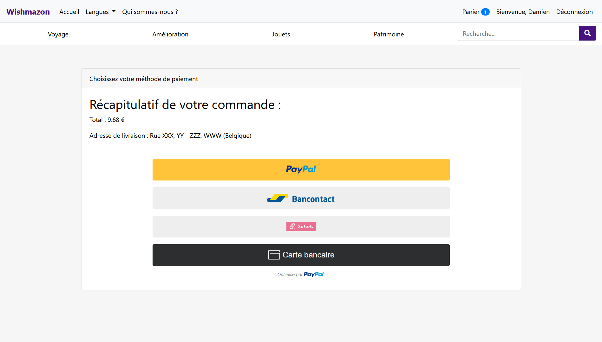
Task: Click Bienvenue, Damien account link
Action: click(x=523, y=12)
